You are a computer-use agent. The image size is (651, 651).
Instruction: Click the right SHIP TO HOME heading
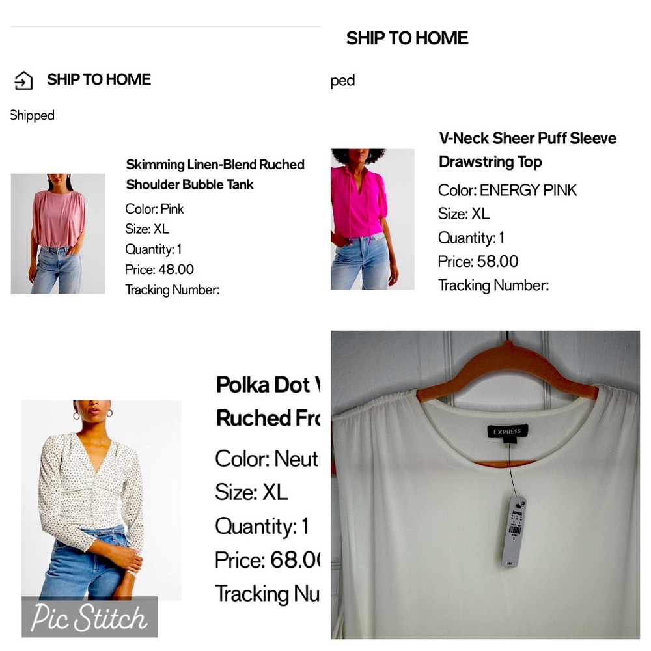pos(407,38)
